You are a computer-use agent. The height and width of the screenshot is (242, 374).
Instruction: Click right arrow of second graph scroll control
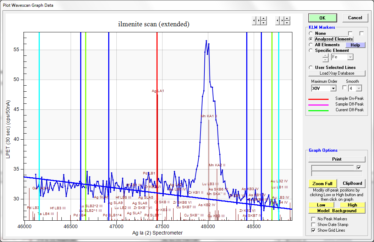coord(282,21)
